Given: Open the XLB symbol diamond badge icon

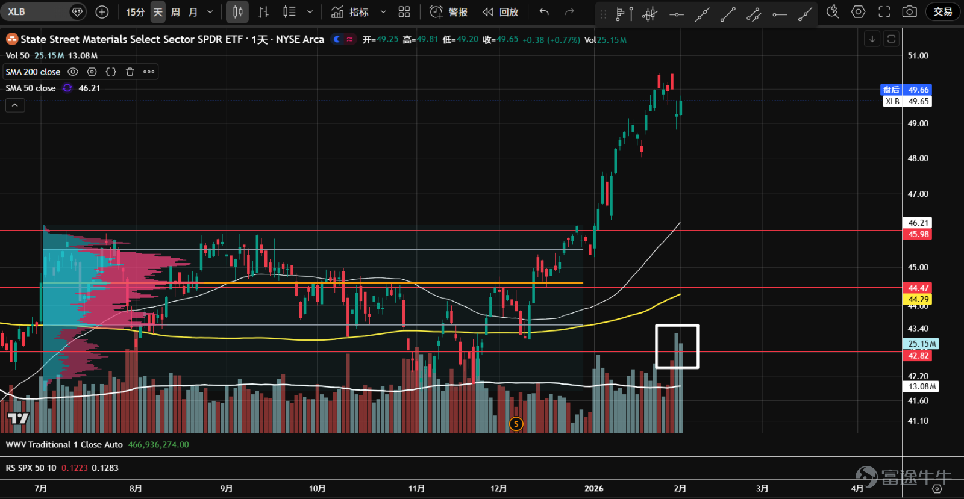Looking at the screenshot, I should pyautogui.click(x=77, y=12).
